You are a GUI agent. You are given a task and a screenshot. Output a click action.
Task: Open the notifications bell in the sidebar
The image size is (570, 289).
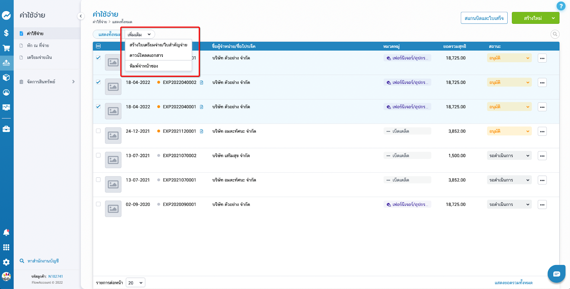(6, 232)
